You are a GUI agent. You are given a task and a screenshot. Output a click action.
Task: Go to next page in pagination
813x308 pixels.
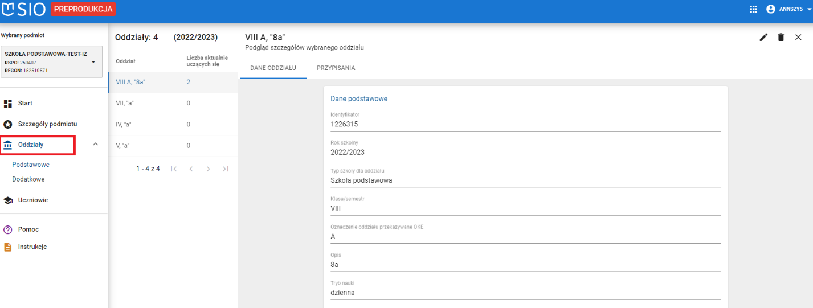pyautogui.click(x=209, y=169)
